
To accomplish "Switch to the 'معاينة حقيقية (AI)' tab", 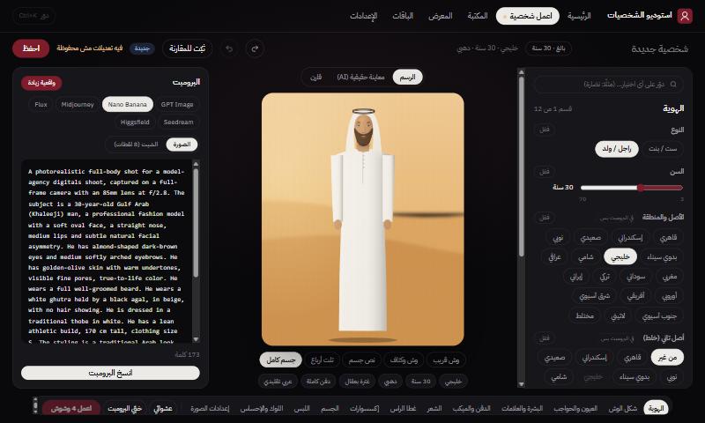I will point(360,78).
